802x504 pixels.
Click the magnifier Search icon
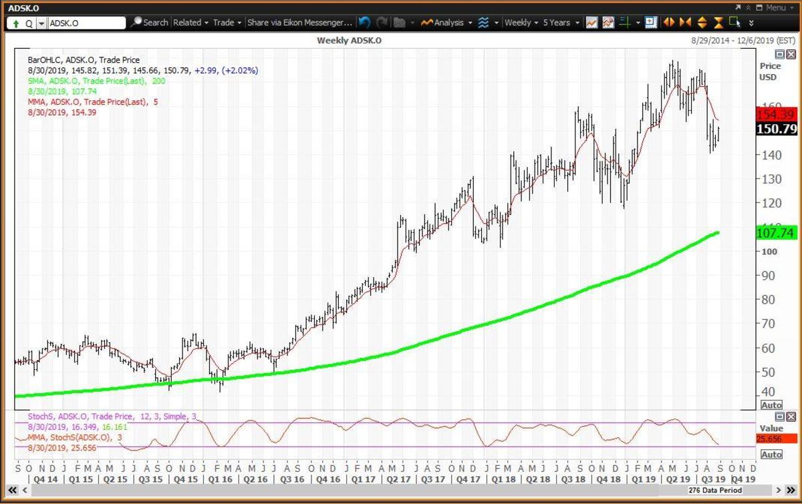[x=136, y=23]
